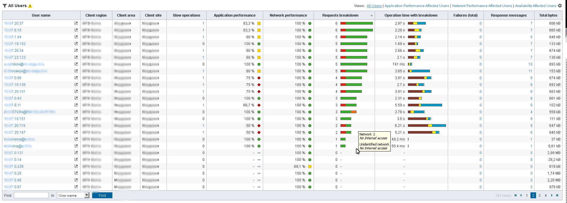Open the User name search field dropdown
The width and height of the screenshot is (567, 203).
(87, 195)
